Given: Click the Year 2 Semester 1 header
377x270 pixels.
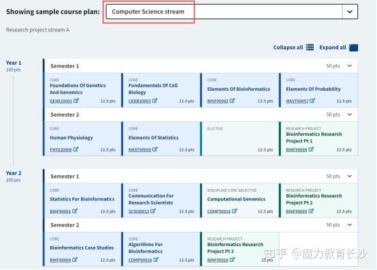Looking at the screenshot, I should coord(201,176).
